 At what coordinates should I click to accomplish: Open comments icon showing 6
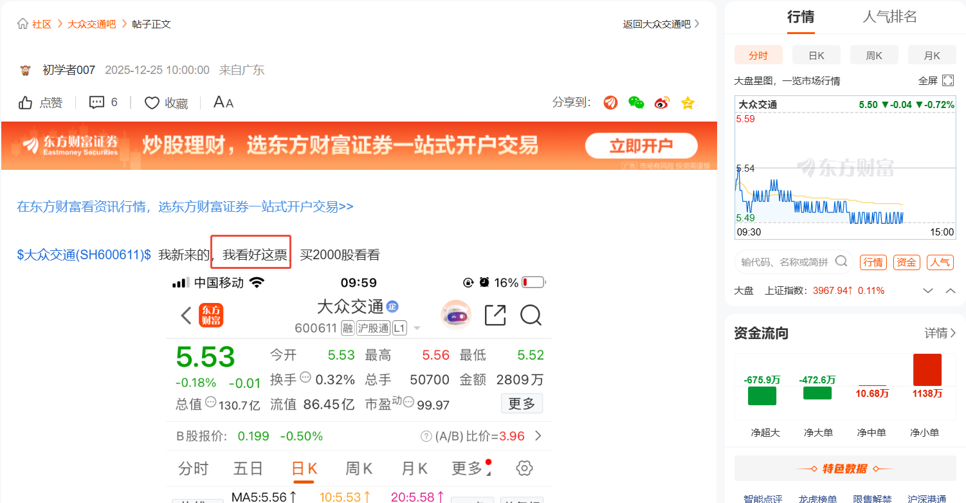click(x=96, y=102)
